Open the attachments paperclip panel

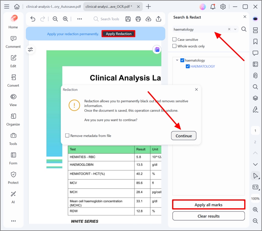(x=255, y=76)
